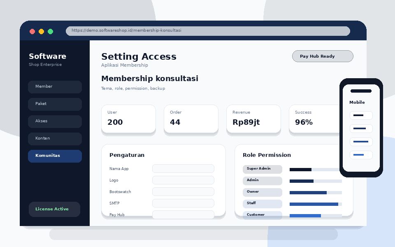The image size is (395, 247).
Task: Go to the Akses section
Action: pyautogui.click(x=55, y=121)
